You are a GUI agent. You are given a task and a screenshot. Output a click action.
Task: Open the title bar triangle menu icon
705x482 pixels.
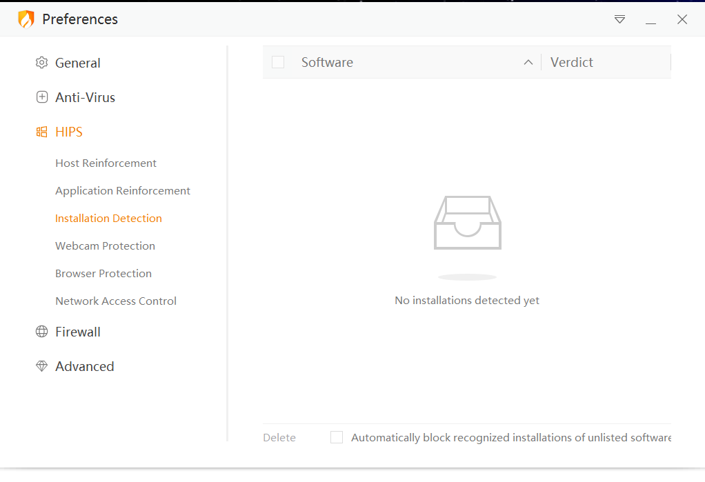click(x=619, y=19)
